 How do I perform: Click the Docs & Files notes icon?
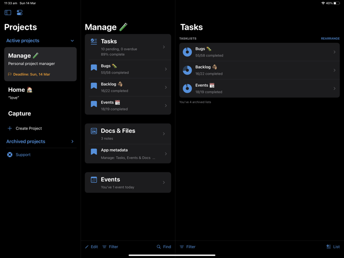click(94, 131)
